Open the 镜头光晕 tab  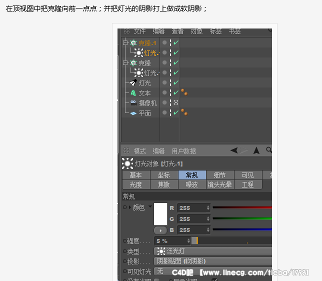219,184
